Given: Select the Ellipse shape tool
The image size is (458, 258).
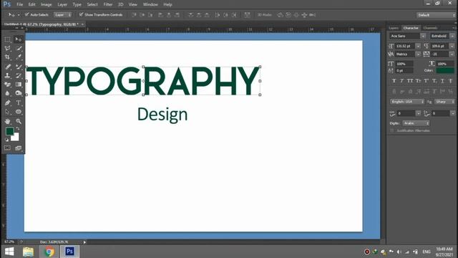Looking at the screenshot, I should 19,112.
